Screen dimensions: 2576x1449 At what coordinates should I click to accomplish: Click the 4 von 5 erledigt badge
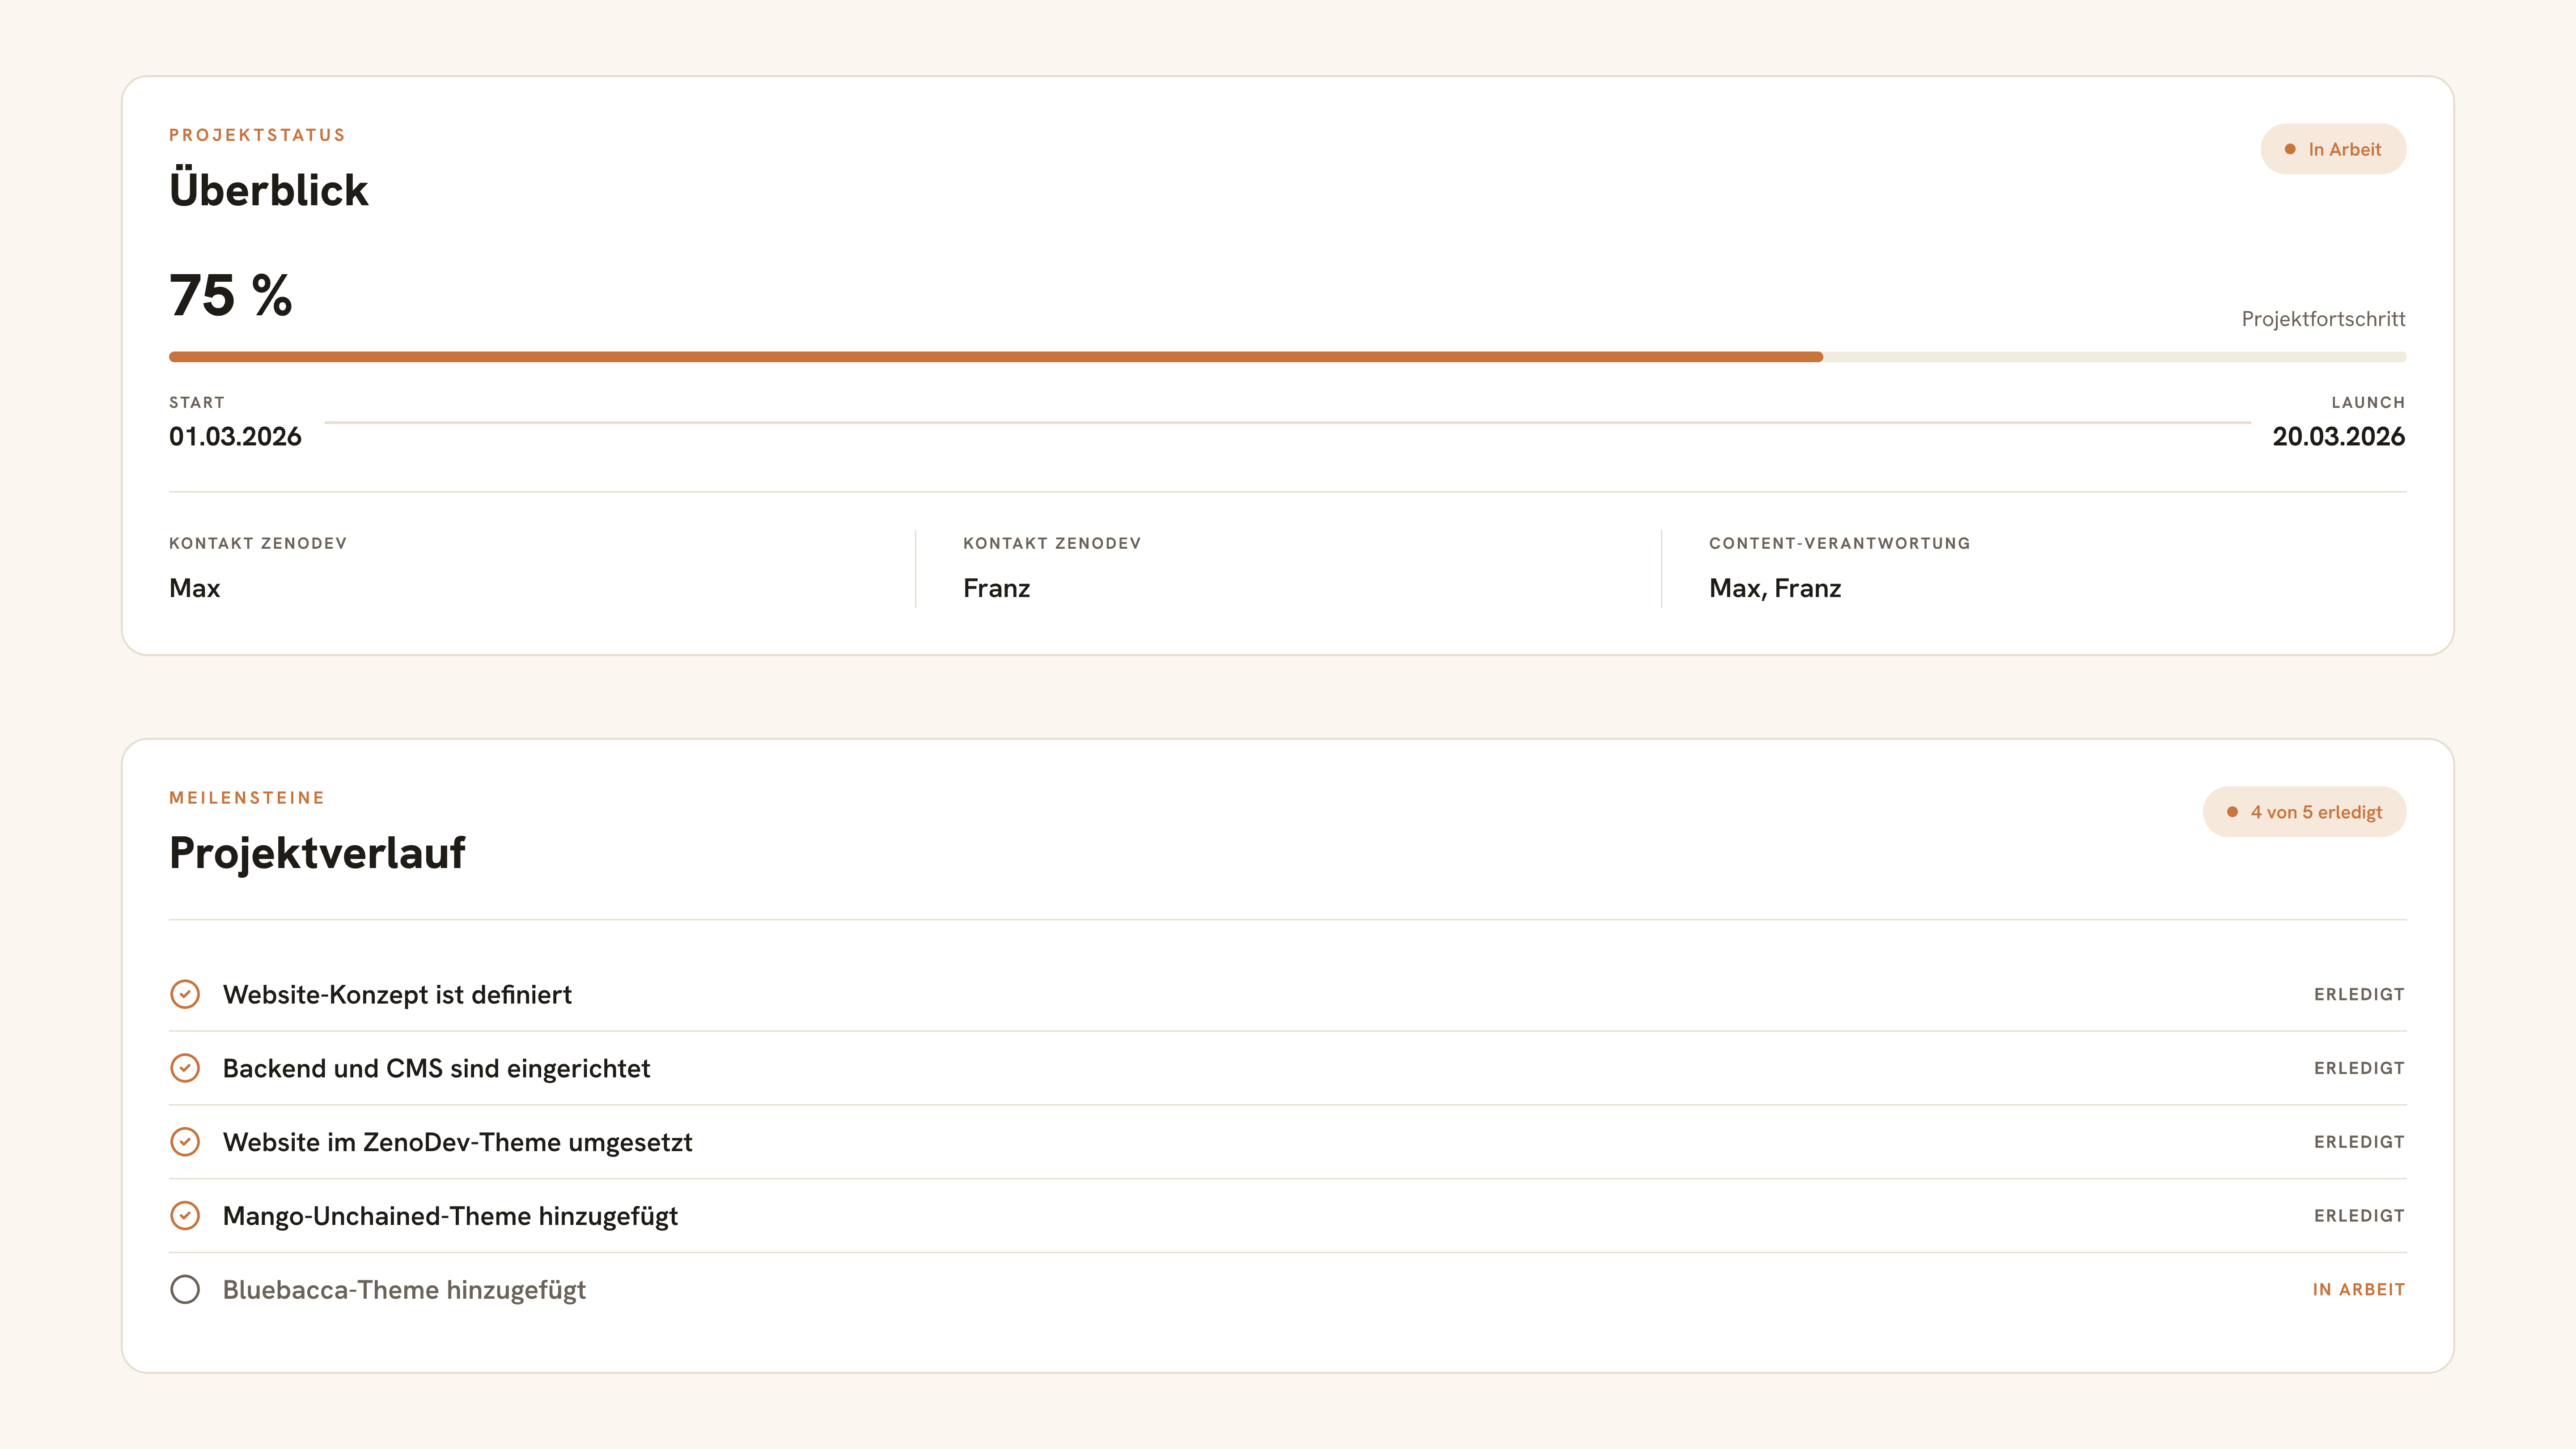(x=2304, y=812)
